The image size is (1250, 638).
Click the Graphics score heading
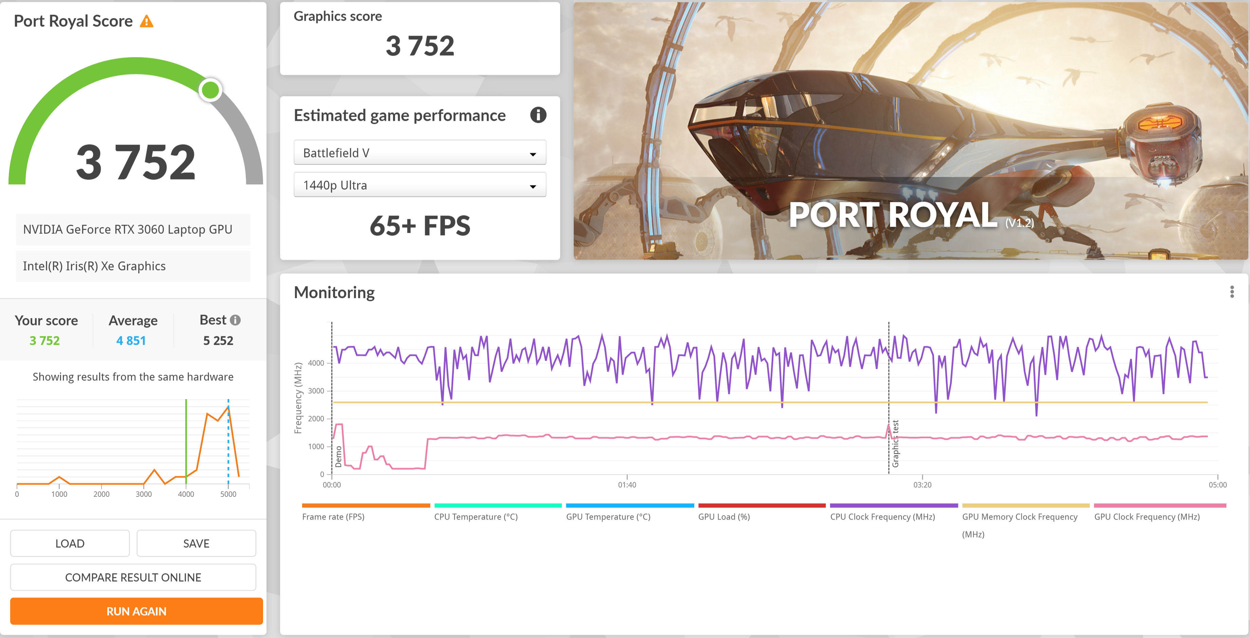(x=338, y=16)
